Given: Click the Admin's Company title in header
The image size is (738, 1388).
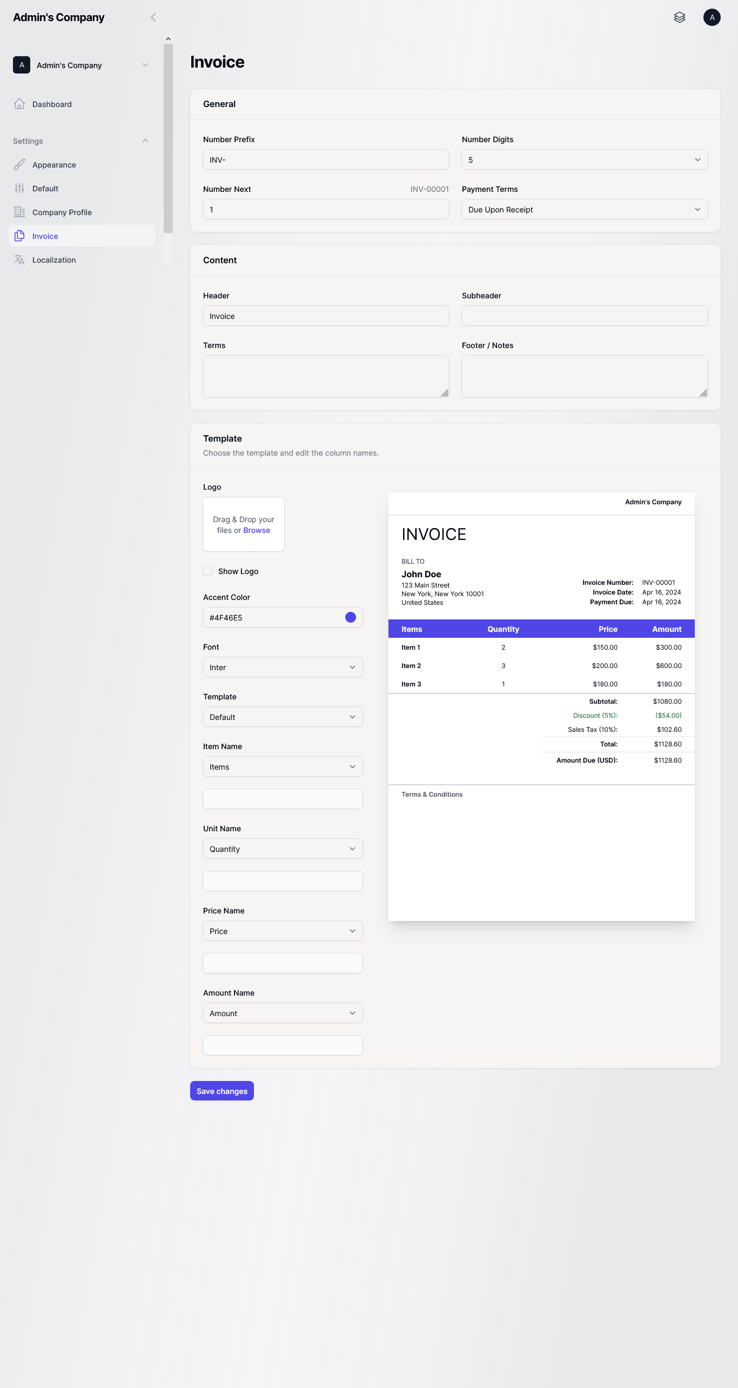Looking at the screenshot, I should click(x=59, y=17).
